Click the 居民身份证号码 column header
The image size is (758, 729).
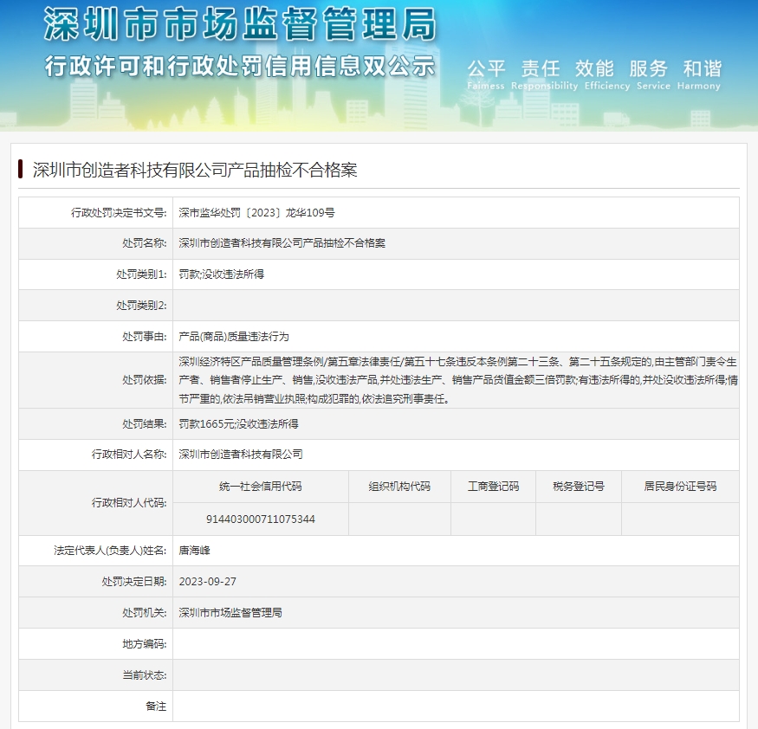[680, 487]
